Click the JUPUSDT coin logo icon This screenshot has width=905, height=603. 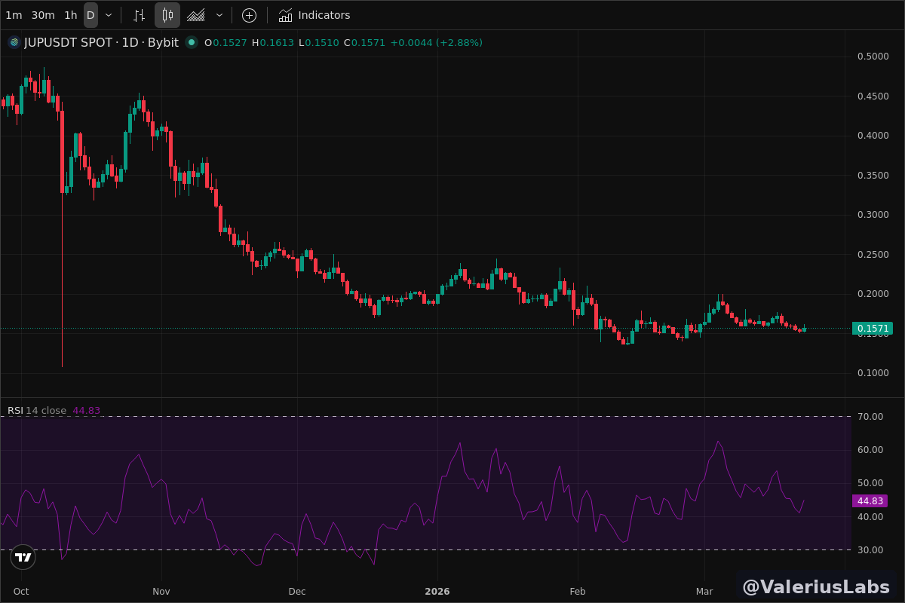point(14,42)
